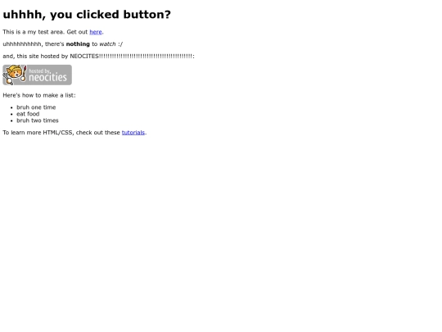Screen dimensions: 442x332
Task: Click the "To learn more HTML/CSS" text
Action: pyautogui.click(x=38, y=133)
